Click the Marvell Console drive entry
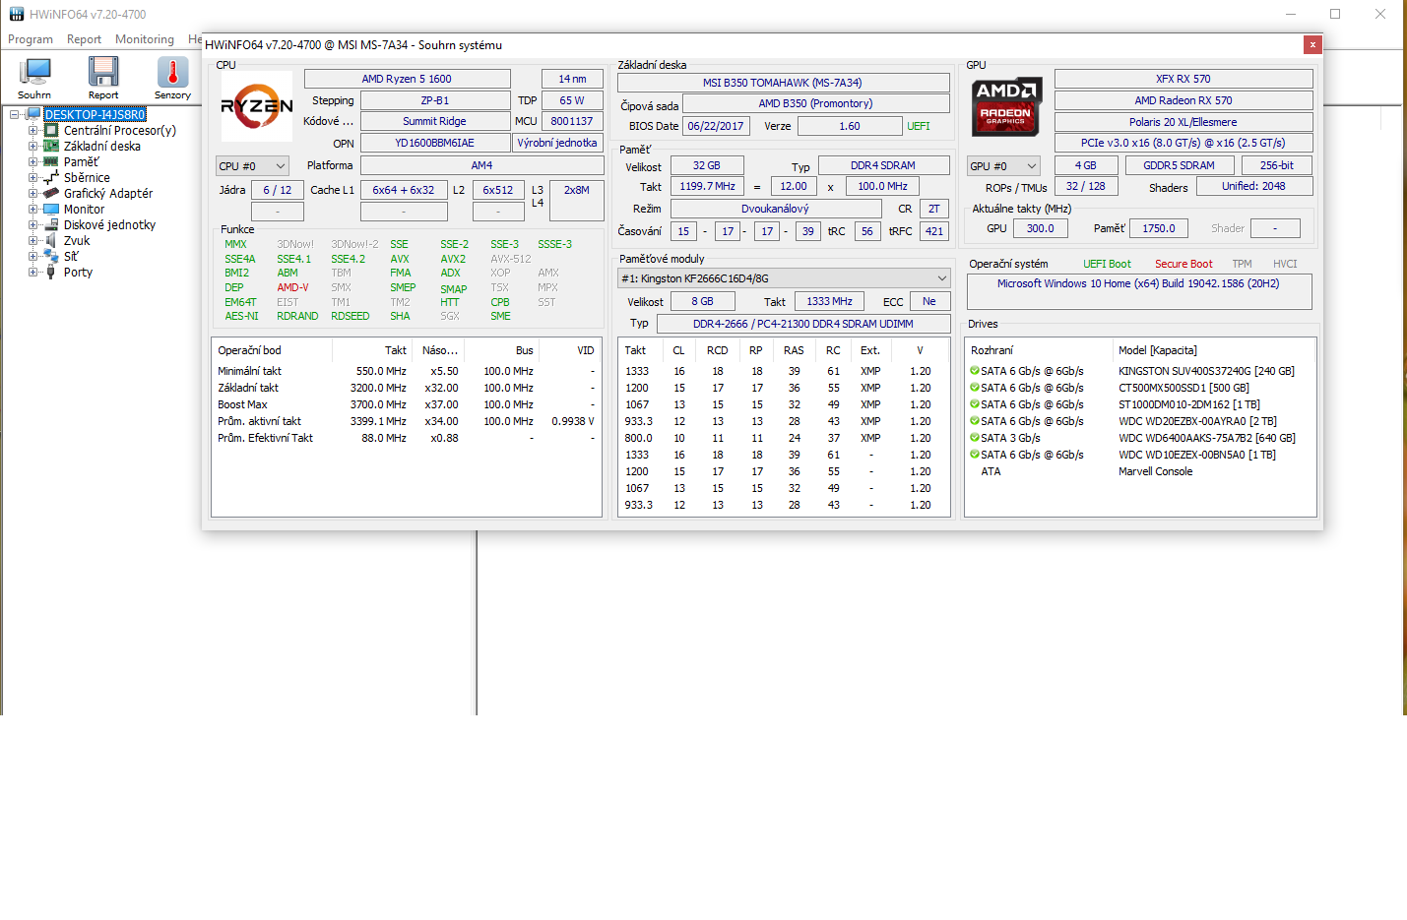 click(x=1156, y=471)
